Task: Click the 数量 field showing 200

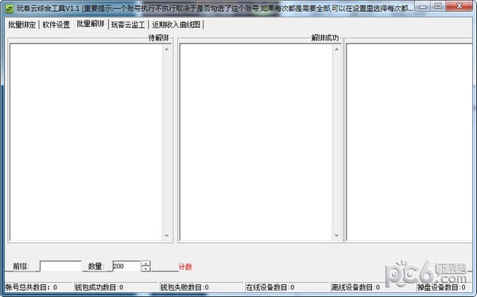Action: click(126, 266)
